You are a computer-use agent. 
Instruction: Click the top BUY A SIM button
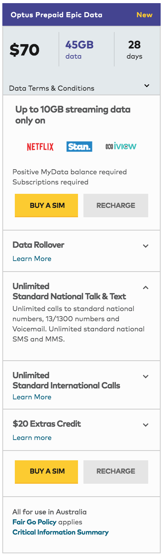46,206
